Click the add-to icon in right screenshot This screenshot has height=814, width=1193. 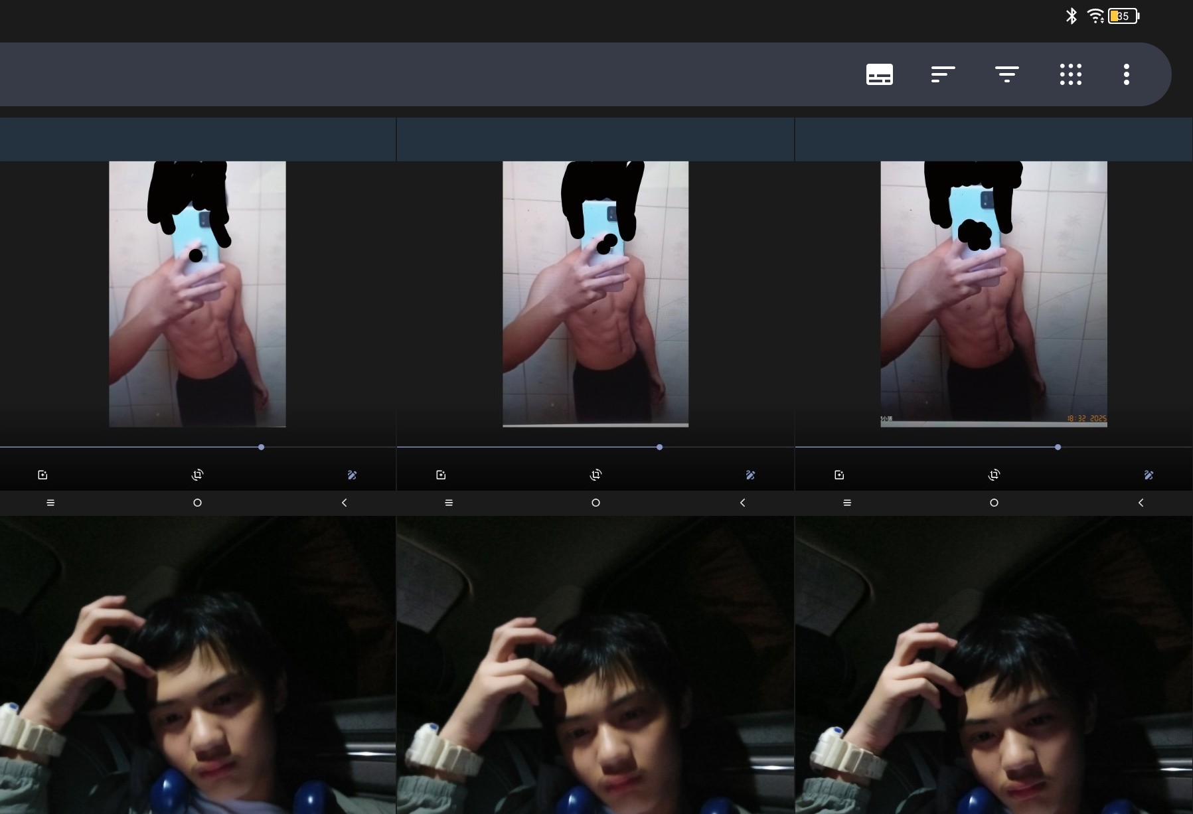(839, 475)
